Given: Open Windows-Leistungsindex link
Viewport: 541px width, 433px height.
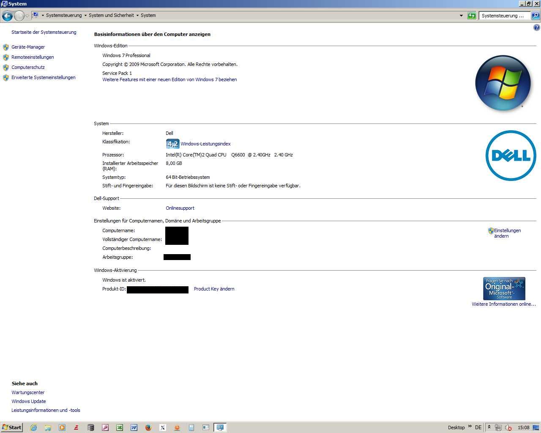Looking at the screenshot, I should pos(205,144).
